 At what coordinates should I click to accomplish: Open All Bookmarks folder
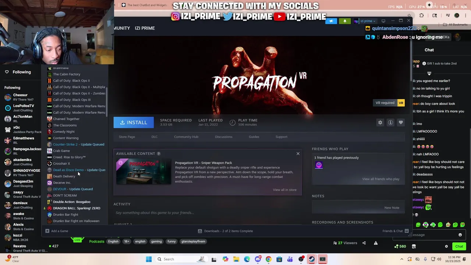click(x=455, y=25)
